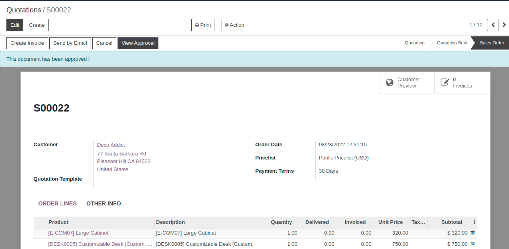Expand the Action menu
Screen dimensions: 509x249
point(235,25)
